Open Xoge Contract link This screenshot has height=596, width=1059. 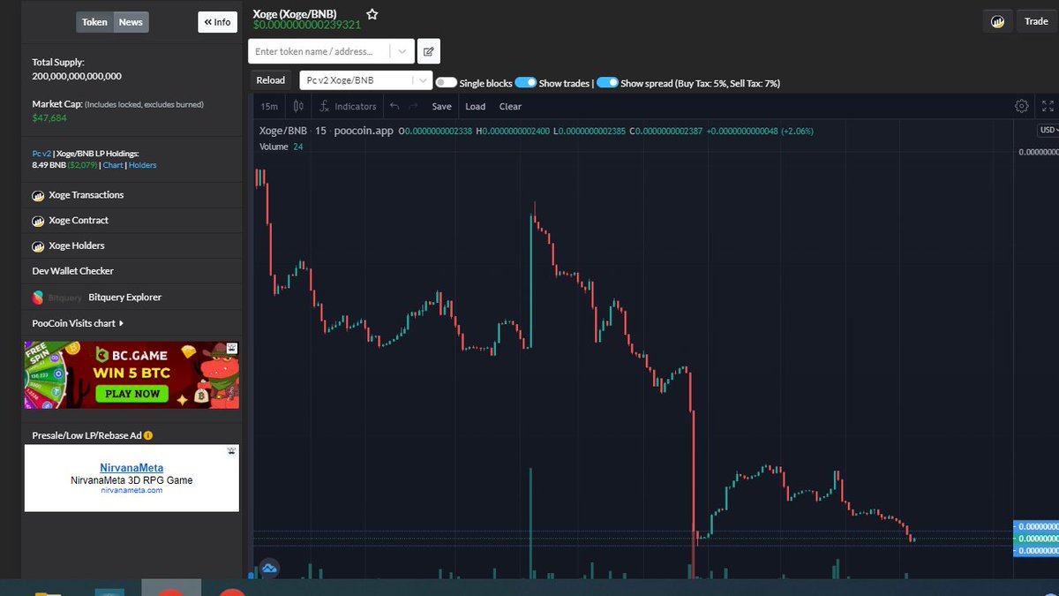79,221
